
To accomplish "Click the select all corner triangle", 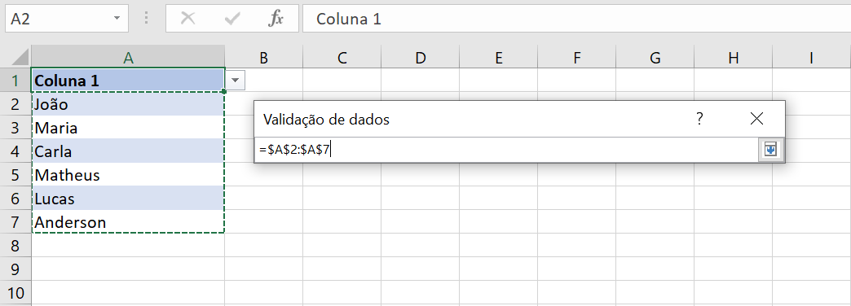I will coord(20,57).
